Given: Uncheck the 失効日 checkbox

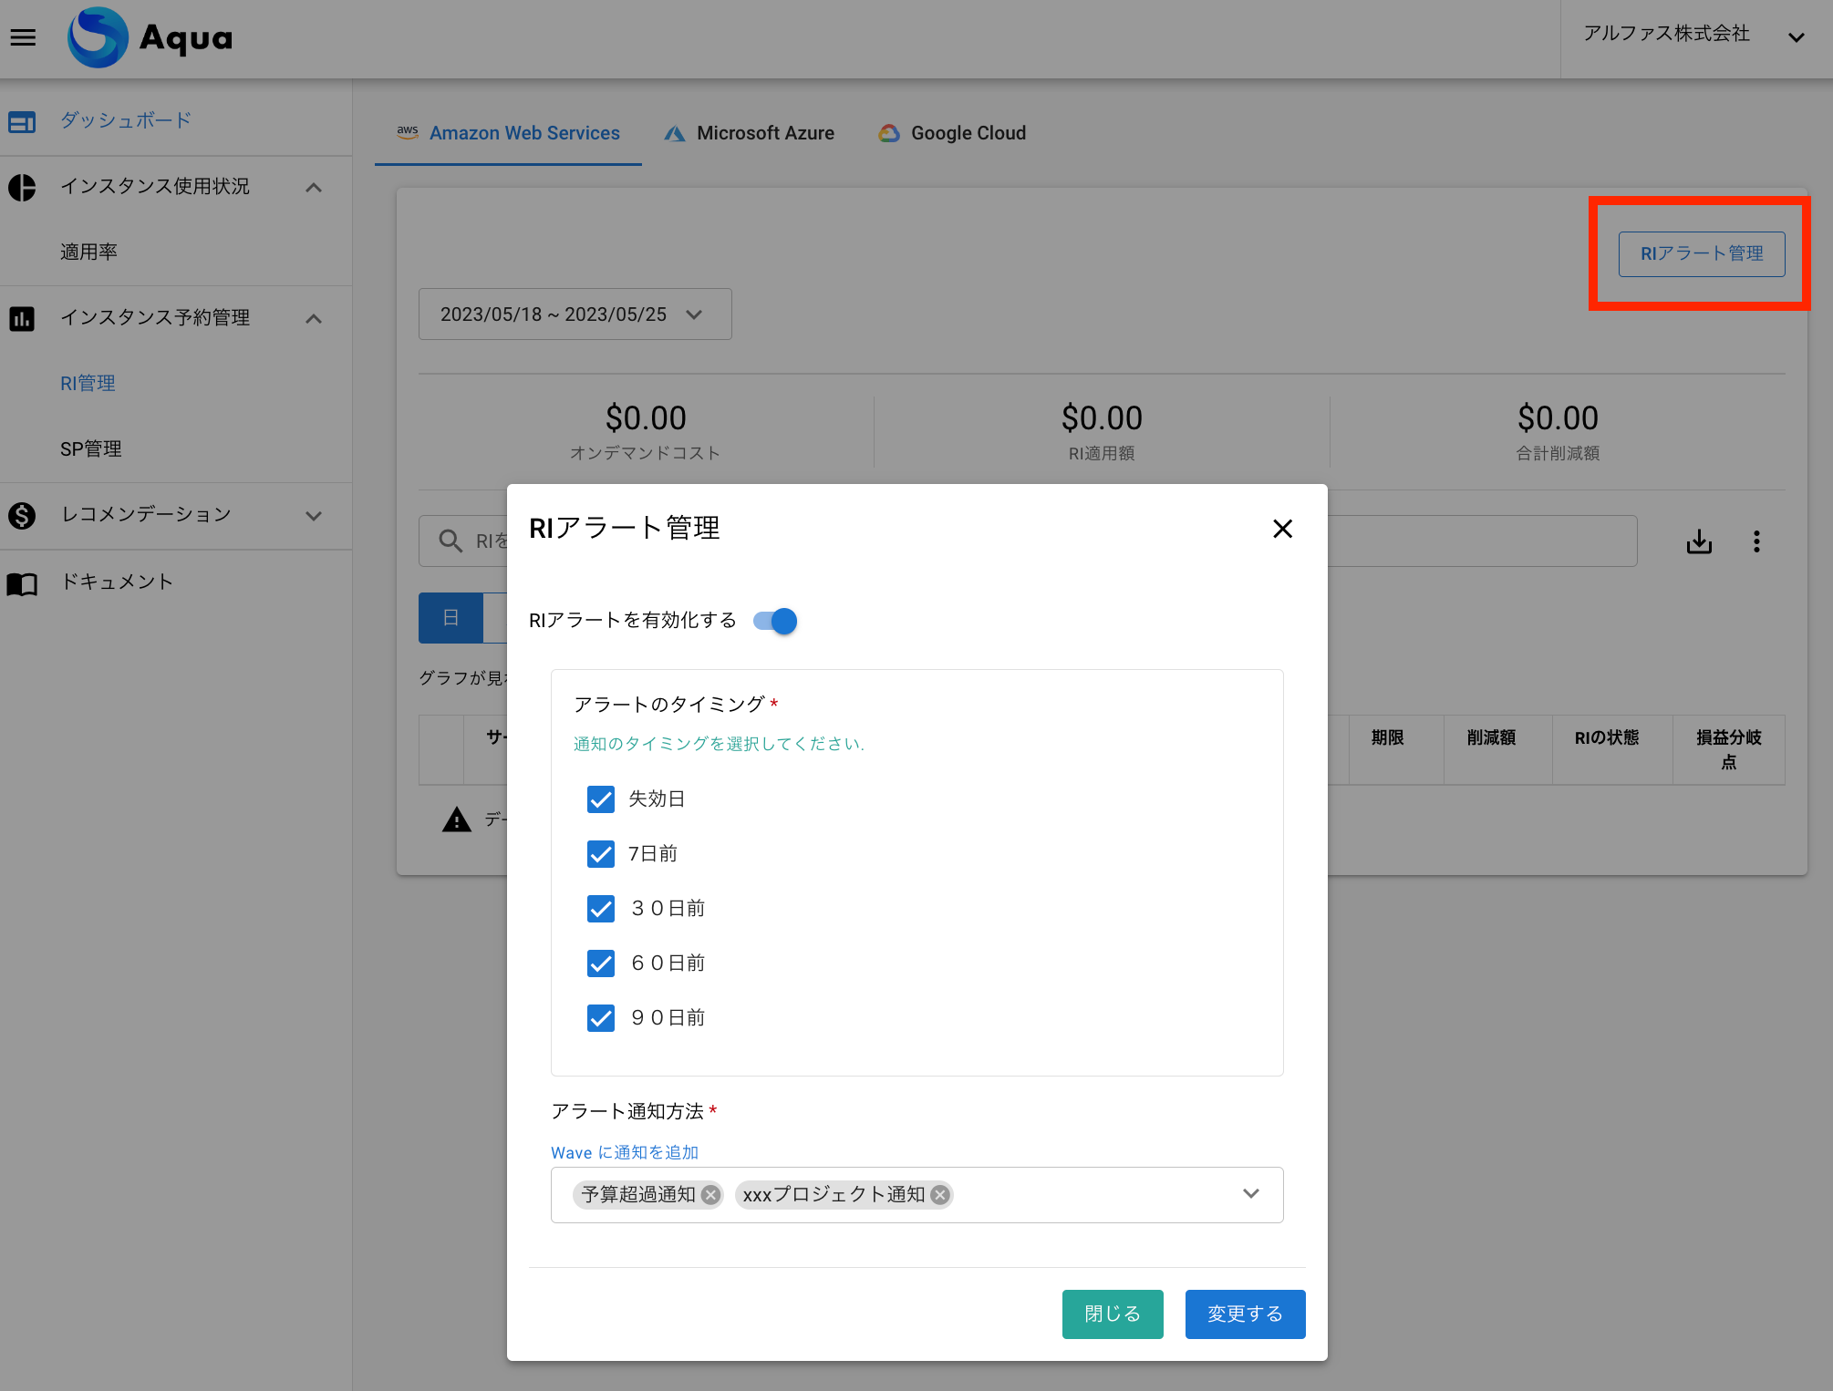Looking at the screenshot, I should (601, 799).
